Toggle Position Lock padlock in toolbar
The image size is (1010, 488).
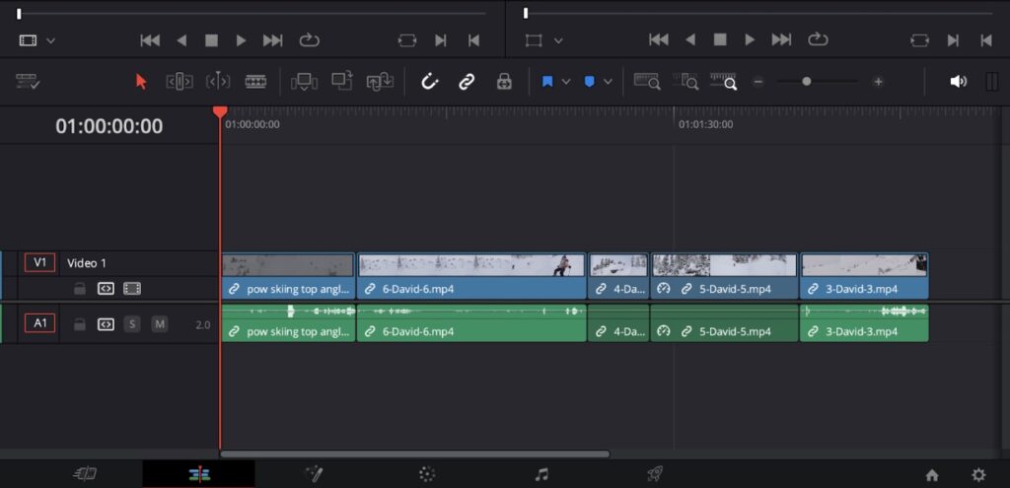click(x=504, y=82)
